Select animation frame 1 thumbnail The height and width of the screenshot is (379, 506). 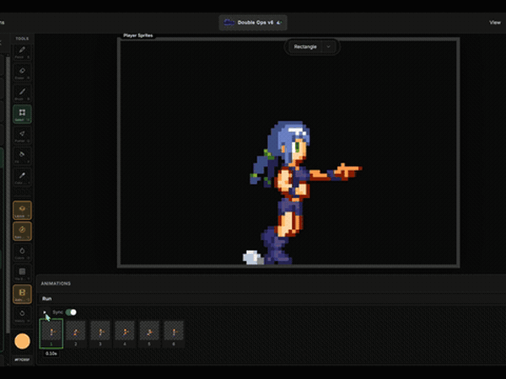[51, 334]
